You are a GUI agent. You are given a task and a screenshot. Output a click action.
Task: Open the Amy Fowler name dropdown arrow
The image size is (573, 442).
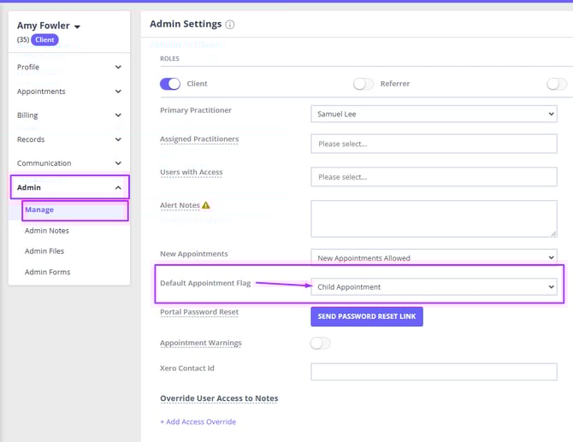[77, 27]
